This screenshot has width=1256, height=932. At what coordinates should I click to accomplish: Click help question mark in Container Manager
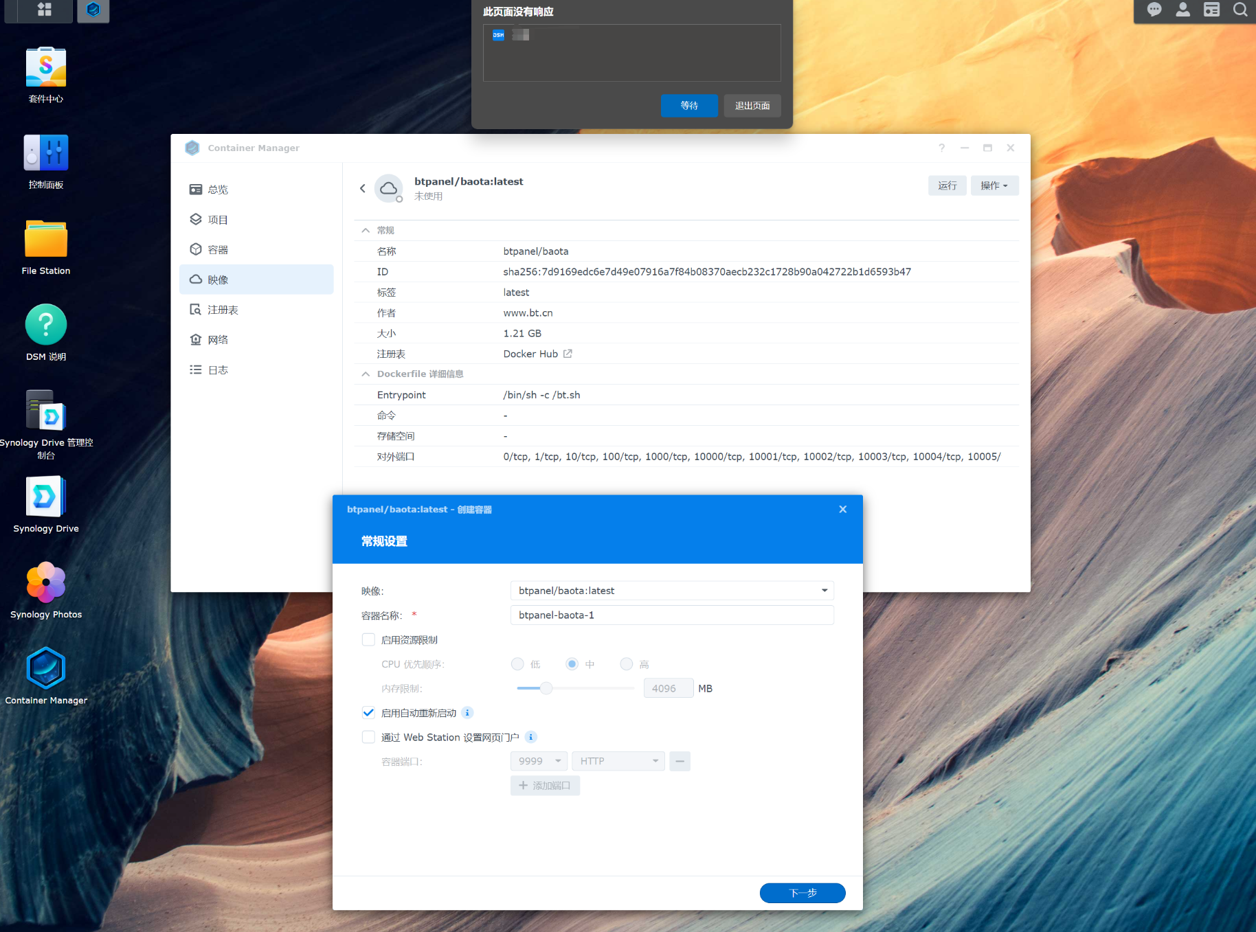[x=942, y=148]
